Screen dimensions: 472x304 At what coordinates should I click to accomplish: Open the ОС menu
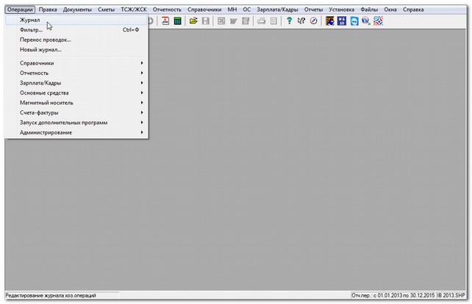(x=247, y=10)
